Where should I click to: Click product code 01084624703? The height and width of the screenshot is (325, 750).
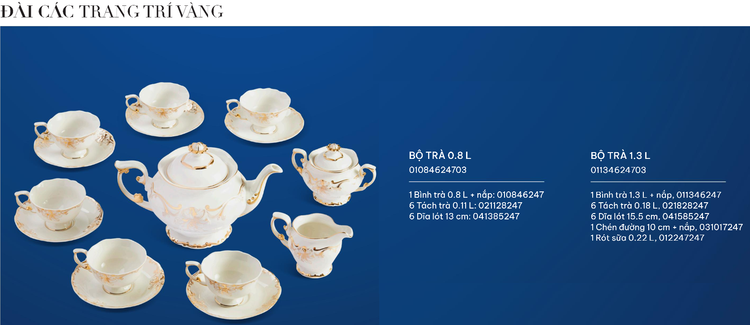point(438,170)
